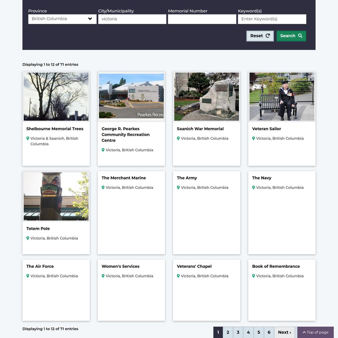Click the Enter Keyword(s) text box

[272, 19]
